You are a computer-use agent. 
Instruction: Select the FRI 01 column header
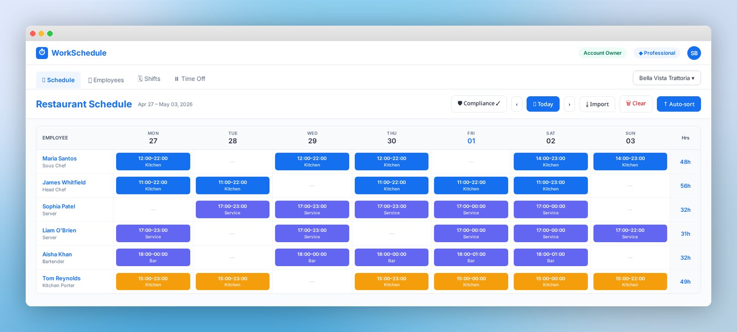tap(471, 138)
